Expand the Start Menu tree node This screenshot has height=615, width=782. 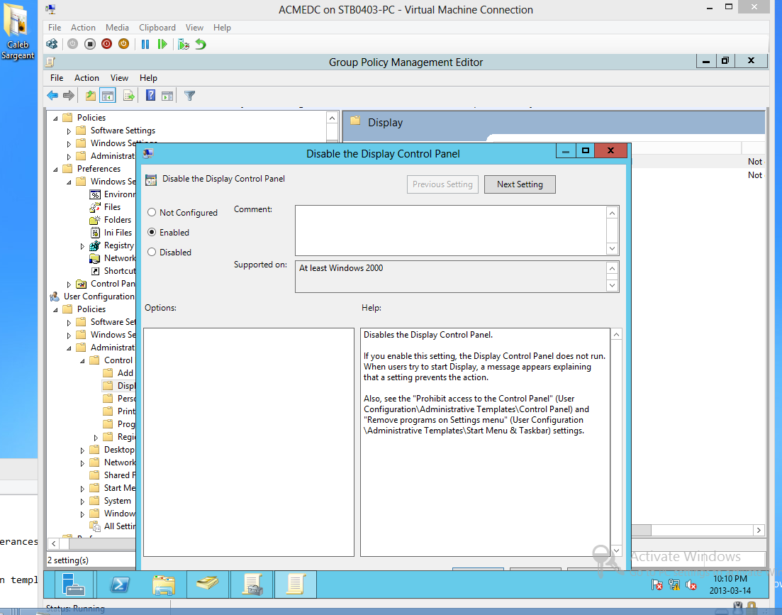click(x=82, y=489)
